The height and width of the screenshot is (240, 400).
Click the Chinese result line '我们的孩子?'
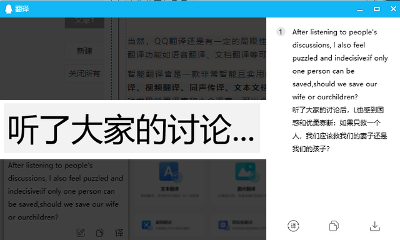point(311,149)
